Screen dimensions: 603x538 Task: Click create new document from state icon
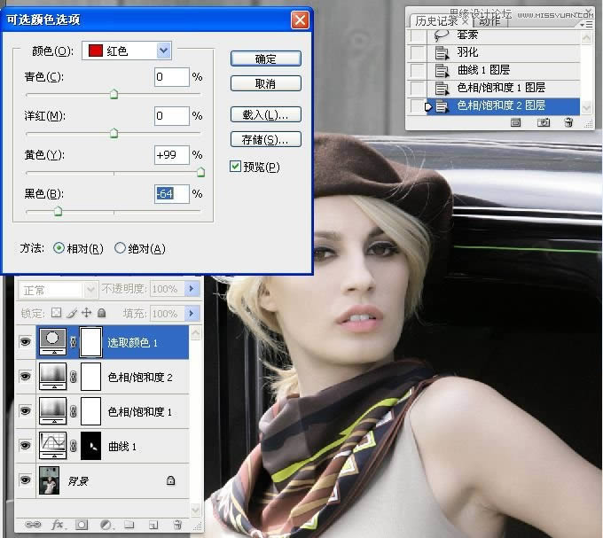pos(515,123)
